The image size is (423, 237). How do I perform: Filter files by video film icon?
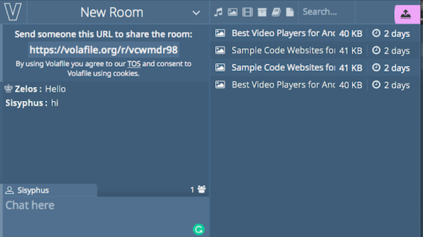pyautogui.click(x=247, y=12)
